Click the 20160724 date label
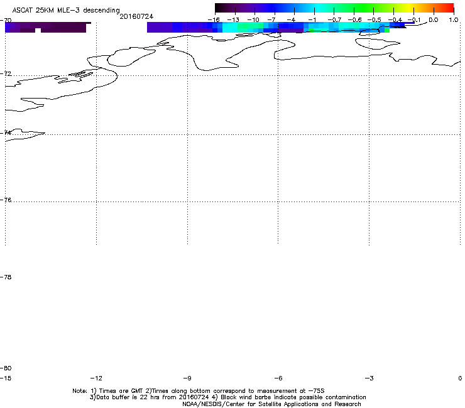465x408 pixels. (x=136, y=16)
